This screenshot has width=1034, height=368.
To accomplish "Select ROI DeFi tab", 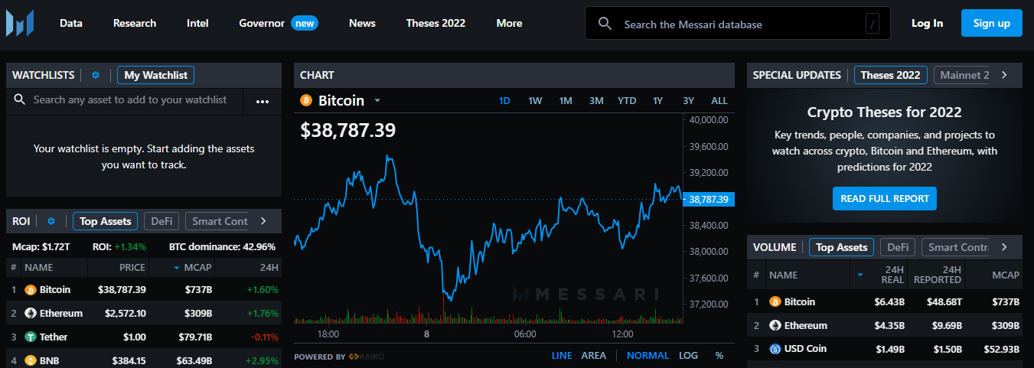I will pyautogui.click(x=161, y=221).
